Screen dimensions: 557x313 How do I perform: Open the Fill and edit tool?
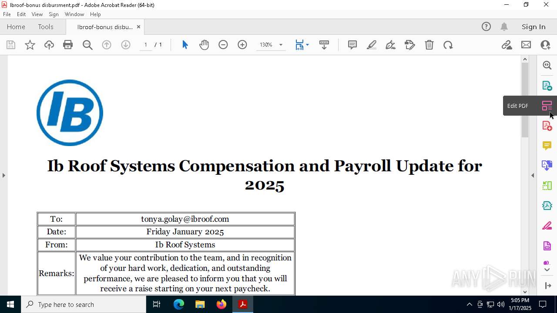(x=410, y=45)
